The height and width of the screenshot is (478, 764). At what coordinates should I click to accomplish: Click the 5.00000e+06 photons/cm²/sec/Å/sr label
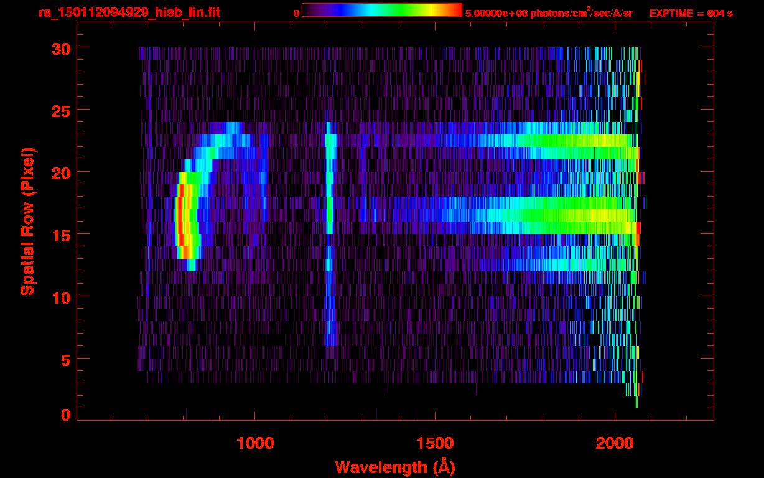(x=549, y=12)
